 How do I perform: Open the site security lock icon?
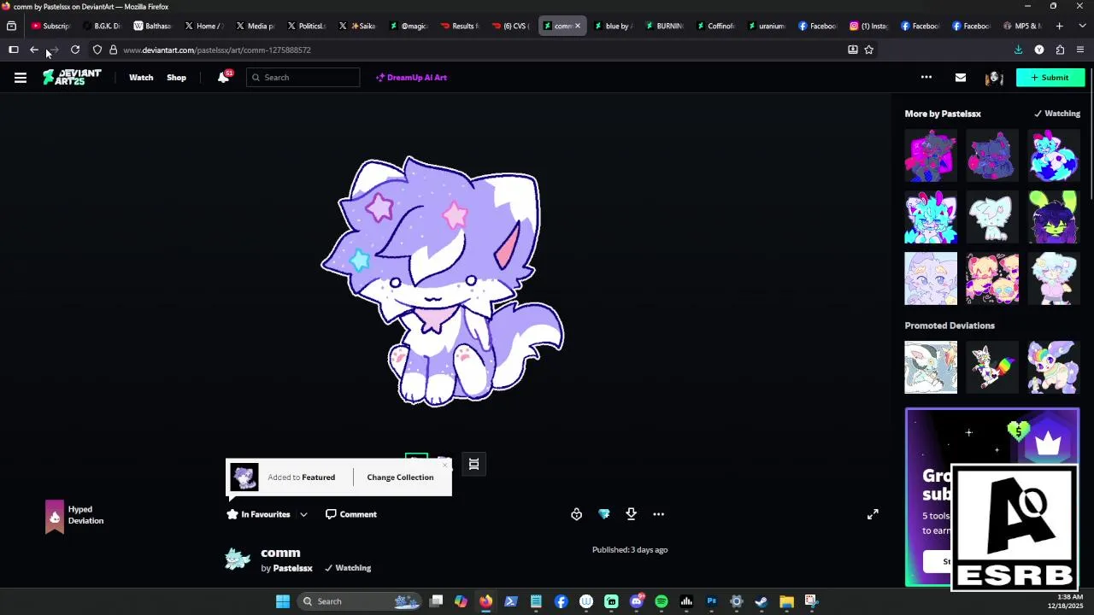coord(113,50)
